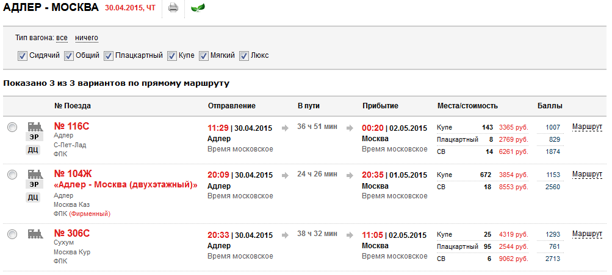Click the green leaf icon in the header
Screen dimensions: 612x275
[x=198, y=8]
